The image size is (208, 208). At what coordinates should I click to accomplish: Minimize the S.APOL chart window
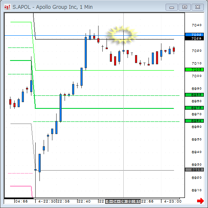[172, 7]
